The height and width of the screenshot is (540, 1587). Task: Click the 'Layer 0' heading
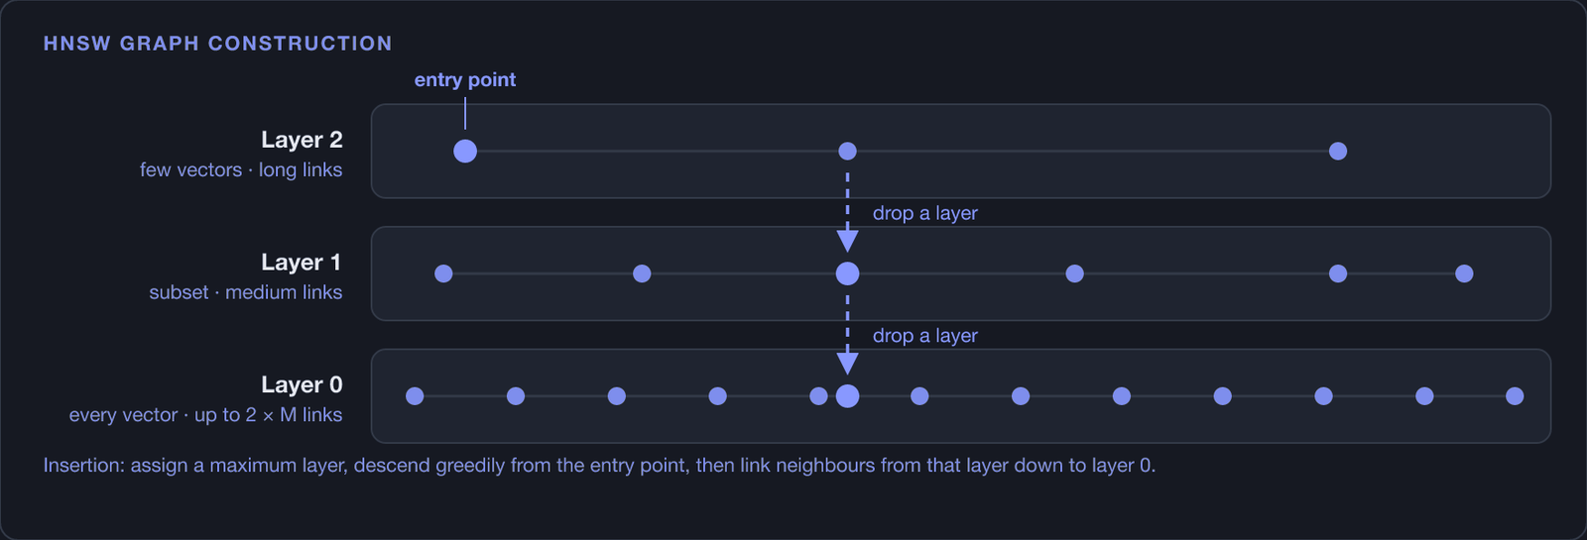click(x=302, y=384)
